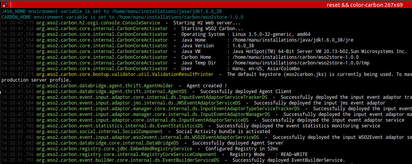Viewport: 412px width, 164px height.
Task: Click timestamp 14:20:47,619
Action: 18,74
